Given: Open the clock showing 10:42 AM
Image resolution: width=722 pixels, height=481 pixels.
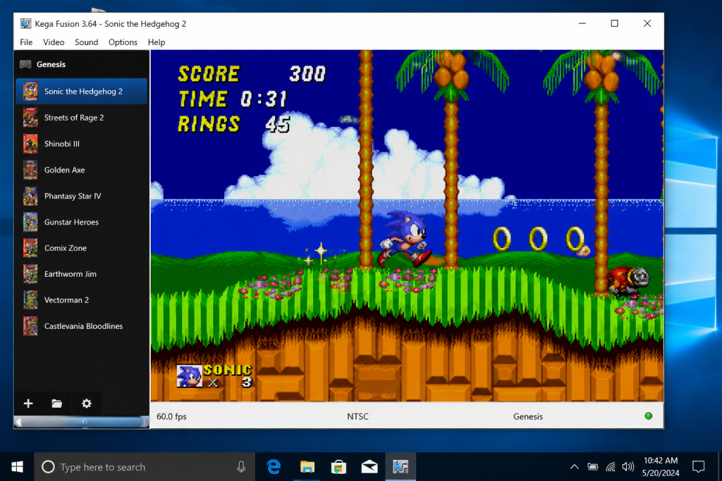Looking at the screenshot, I should point(661,466).
